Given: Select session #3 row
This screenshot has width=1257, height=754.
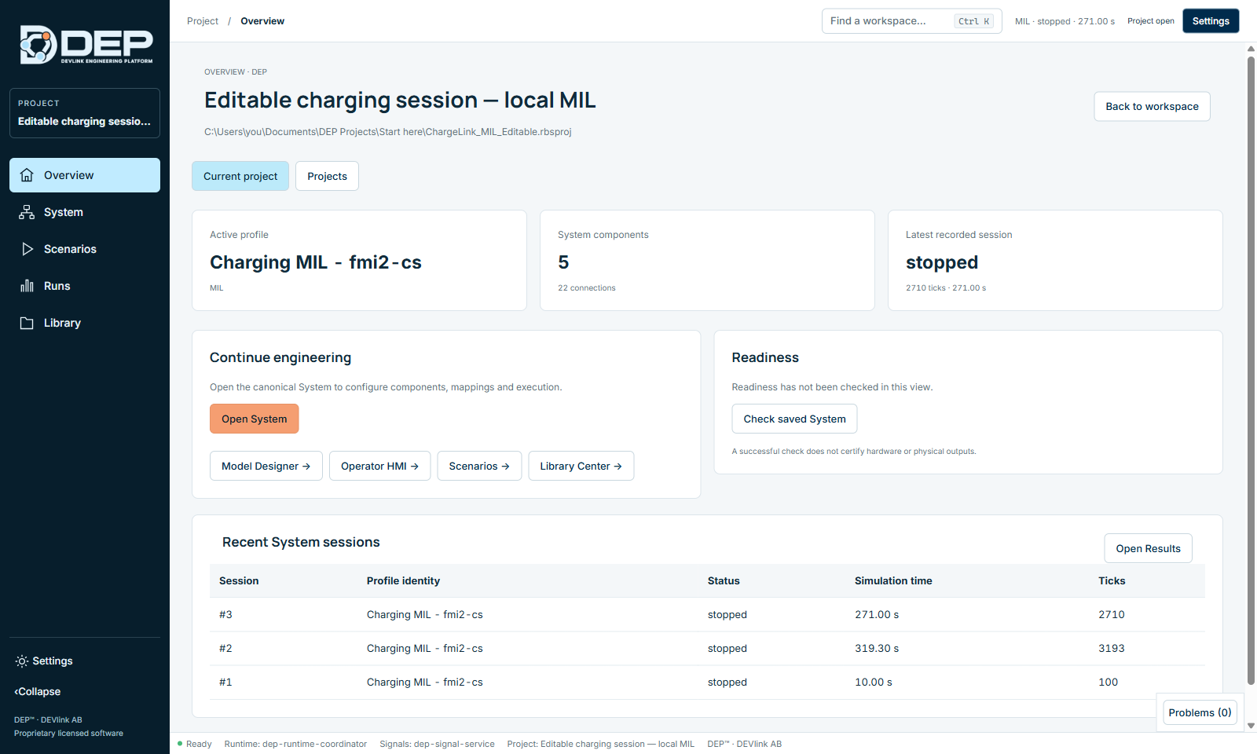Looking at the screenshot, I should (707, 614).
